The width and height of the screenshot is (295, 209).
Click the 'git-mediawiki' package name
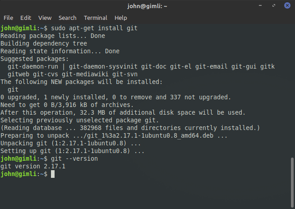[x=85, y=74]
